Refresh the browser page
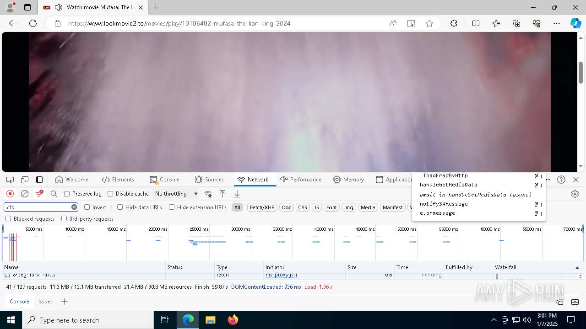This screenshot has width=586, height=329. 33,23
